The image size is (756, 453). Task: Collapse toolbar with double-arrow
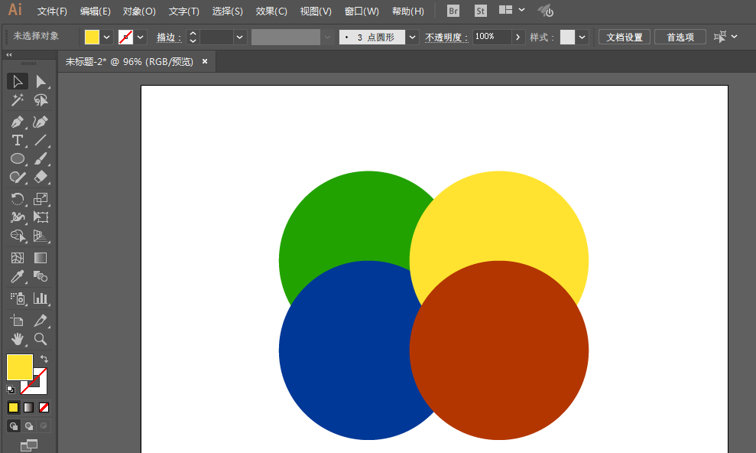tap(8, 55)
